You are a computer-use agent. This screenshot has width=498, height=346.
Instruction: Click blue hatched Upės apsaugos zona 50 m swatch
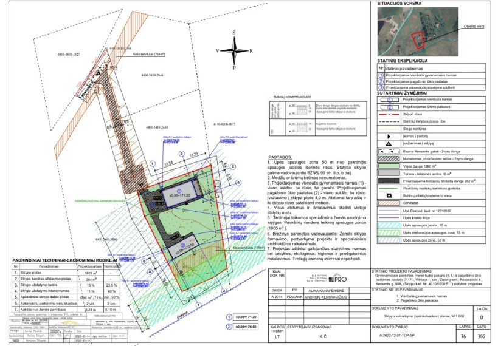pos(389,240)
